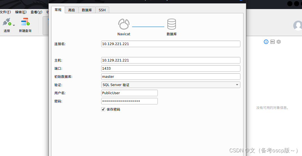This screenshot has height=156, width=302.
Task: Click the New Query icon
Action: pyautogui.click(x=25, y=22)
